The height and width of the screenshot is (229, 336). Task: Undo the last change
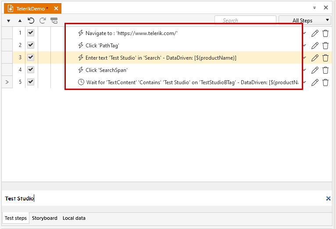(31, 21)
